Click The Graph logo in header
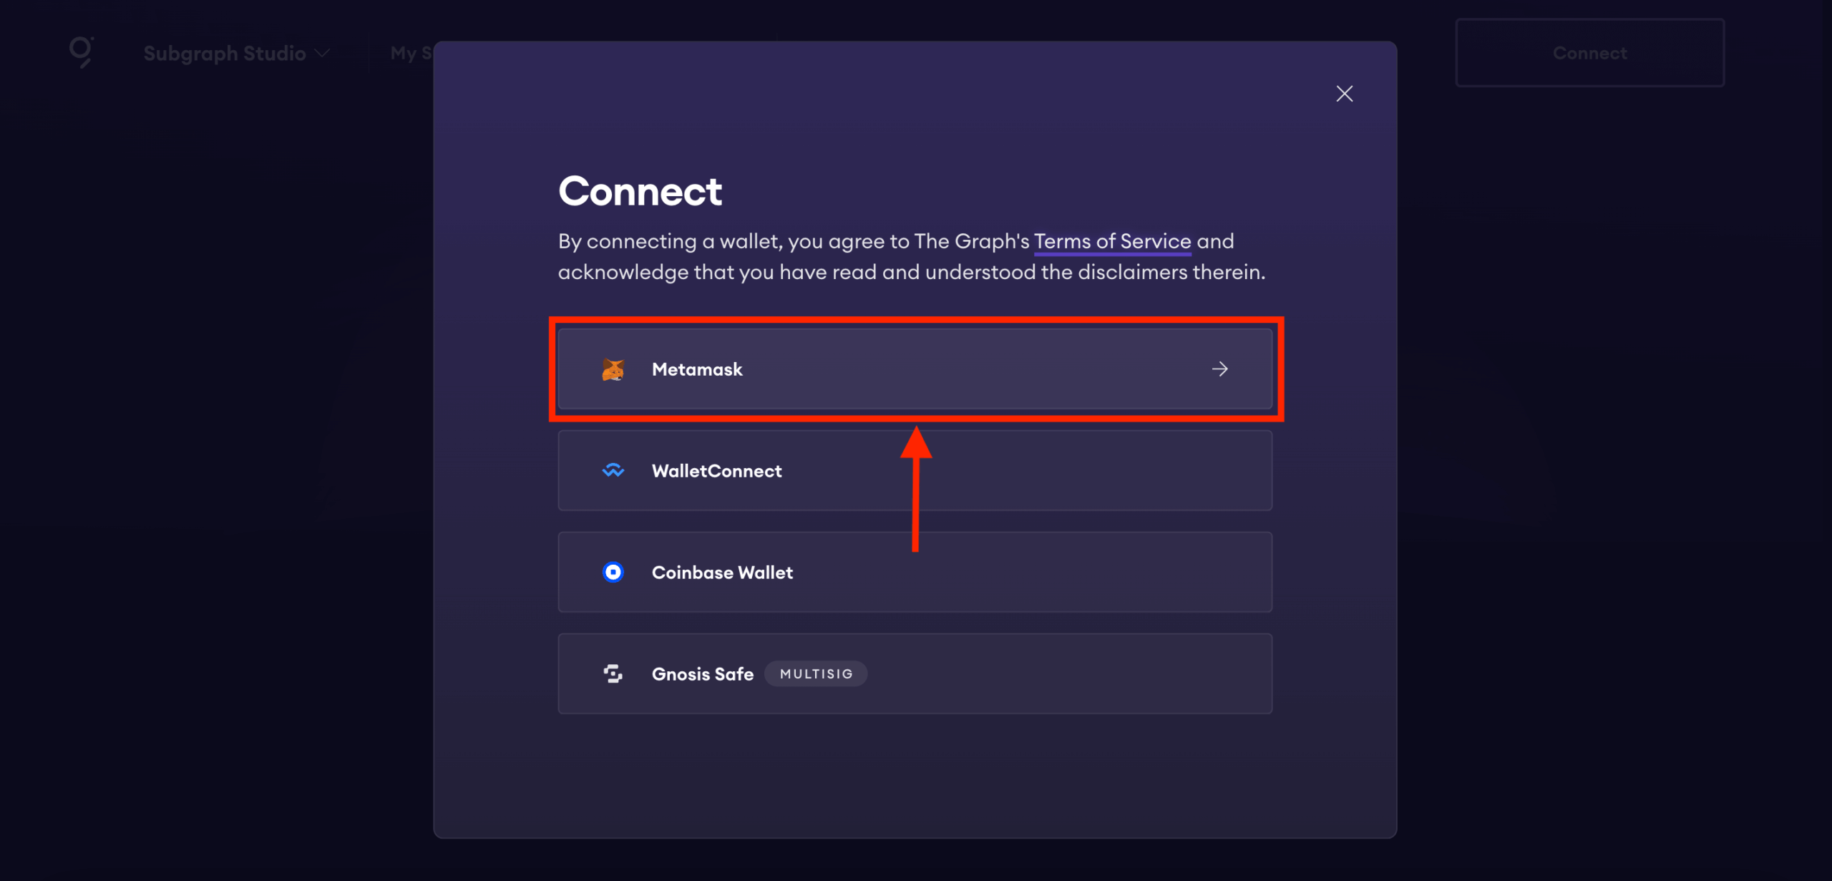The image size is (1832, 881). (x=81, y=52)
